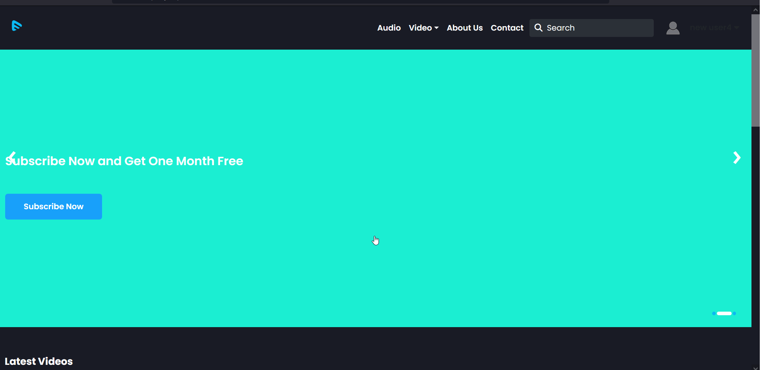This screenshot has width=761, height=370.
Task: Select the active white carousel indicator
Action: point(724,314)
